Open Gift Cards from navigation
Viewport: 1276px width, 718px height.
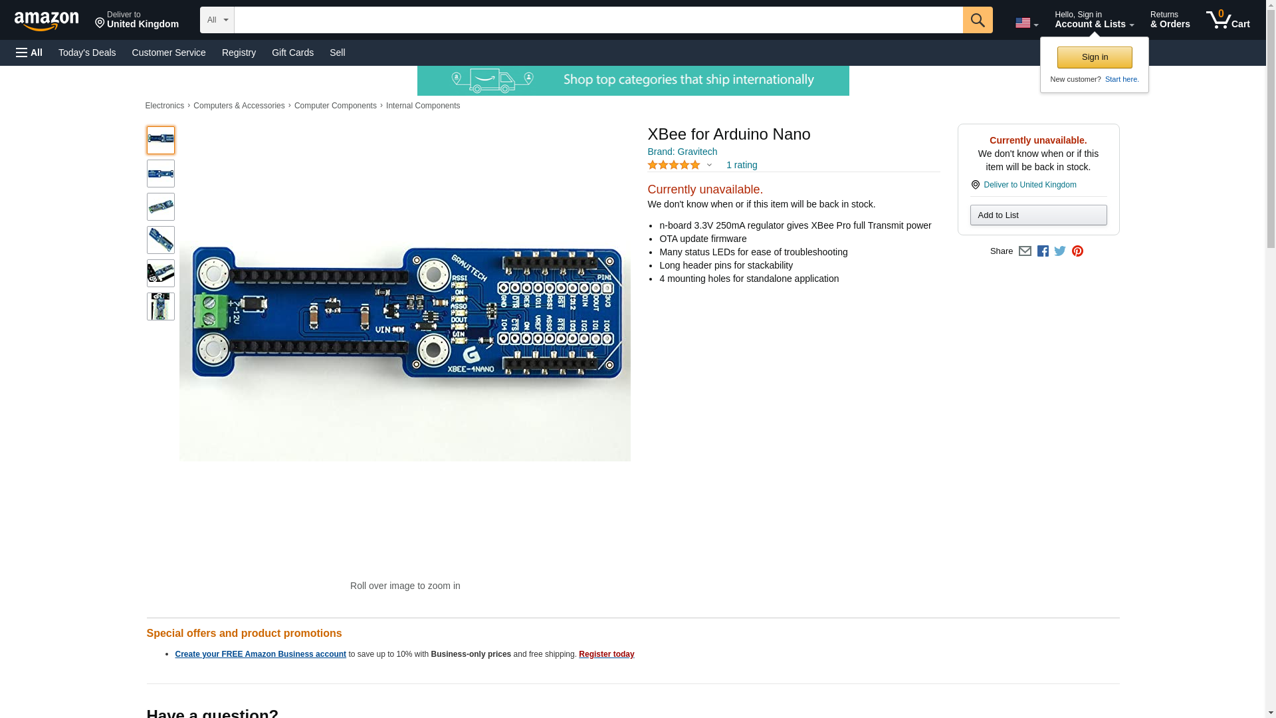tap(292, 53)
